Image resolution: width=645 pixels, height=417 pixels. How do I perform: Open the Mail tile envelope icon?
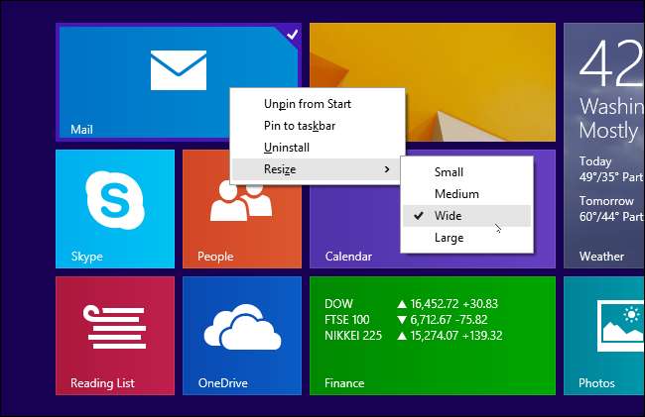tap(179, 69)
